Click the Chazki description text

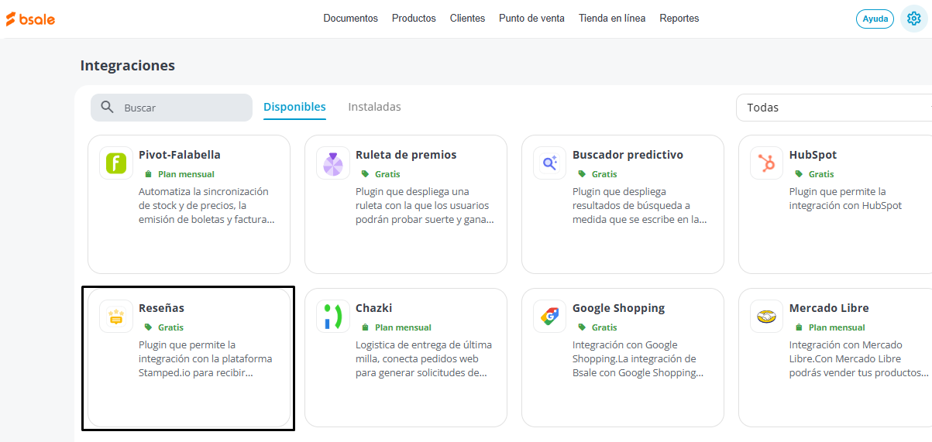424,358
